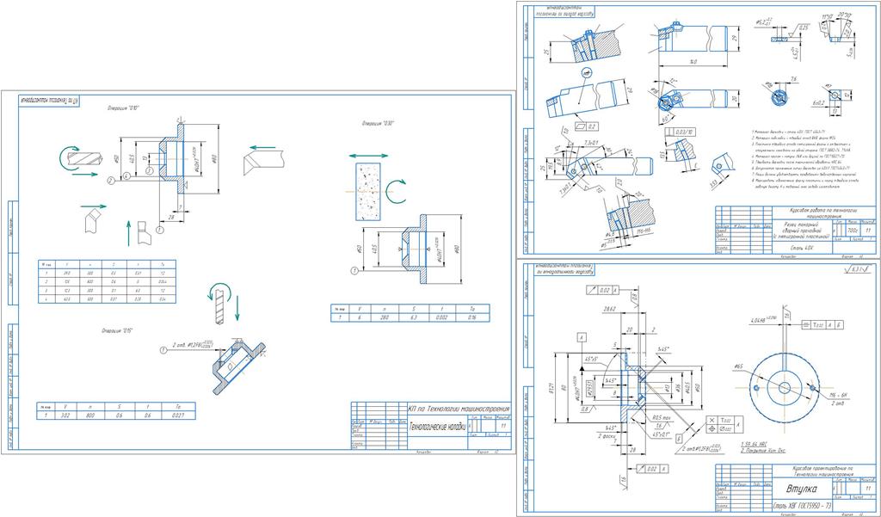Click the hexagonal insert on the cutter top view
This screenshot has width=881, height=517.
click(668, 103)
